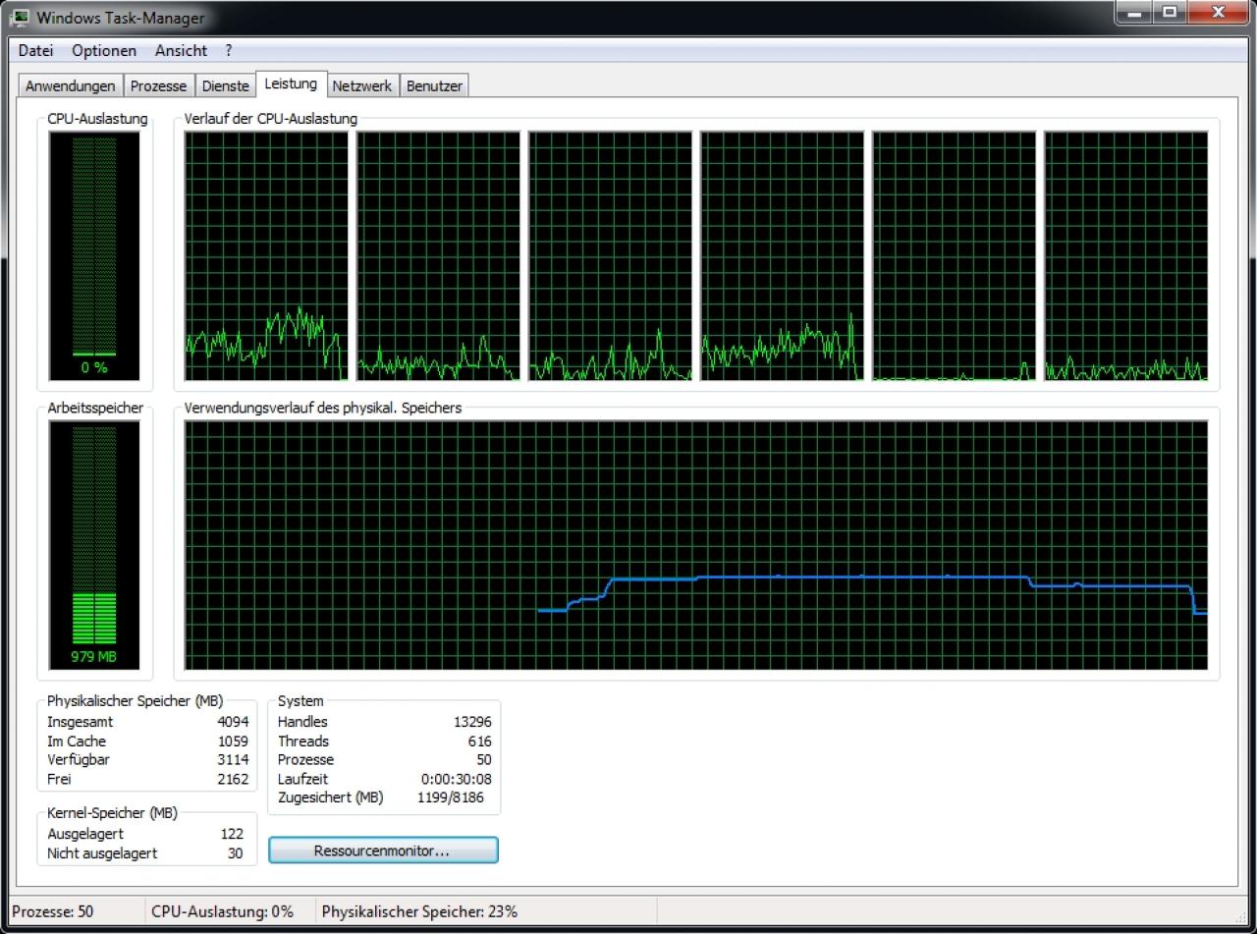Switch to the Dienste tab
Viewport: 1257px width, 934px height.
[225, 85]
